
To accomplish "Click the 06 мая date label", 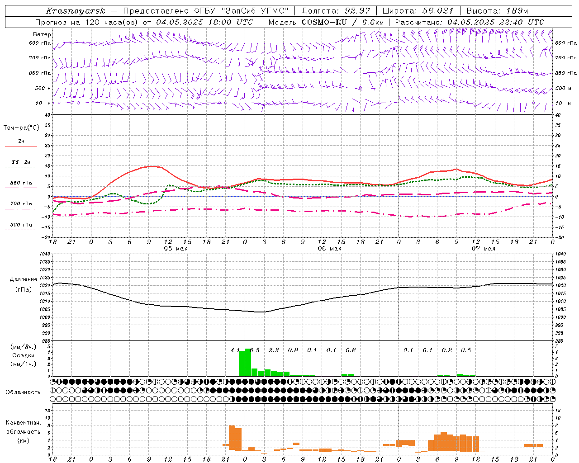I will click(x=330, y=249).
